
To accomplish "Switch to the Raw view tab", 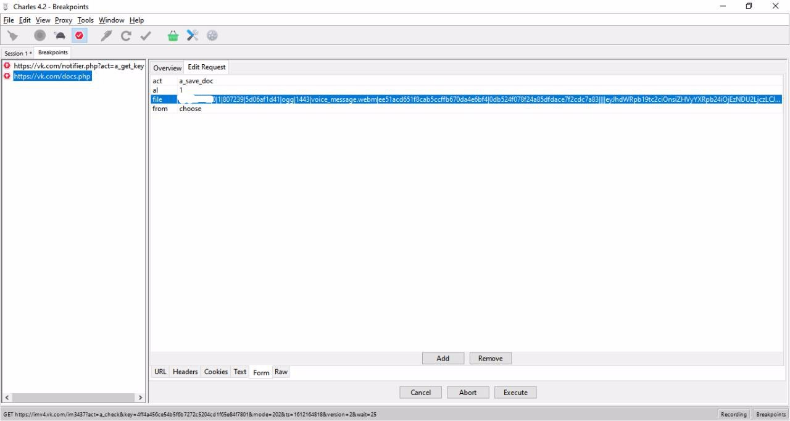I will pyautogui.click(x=281, y=372).
